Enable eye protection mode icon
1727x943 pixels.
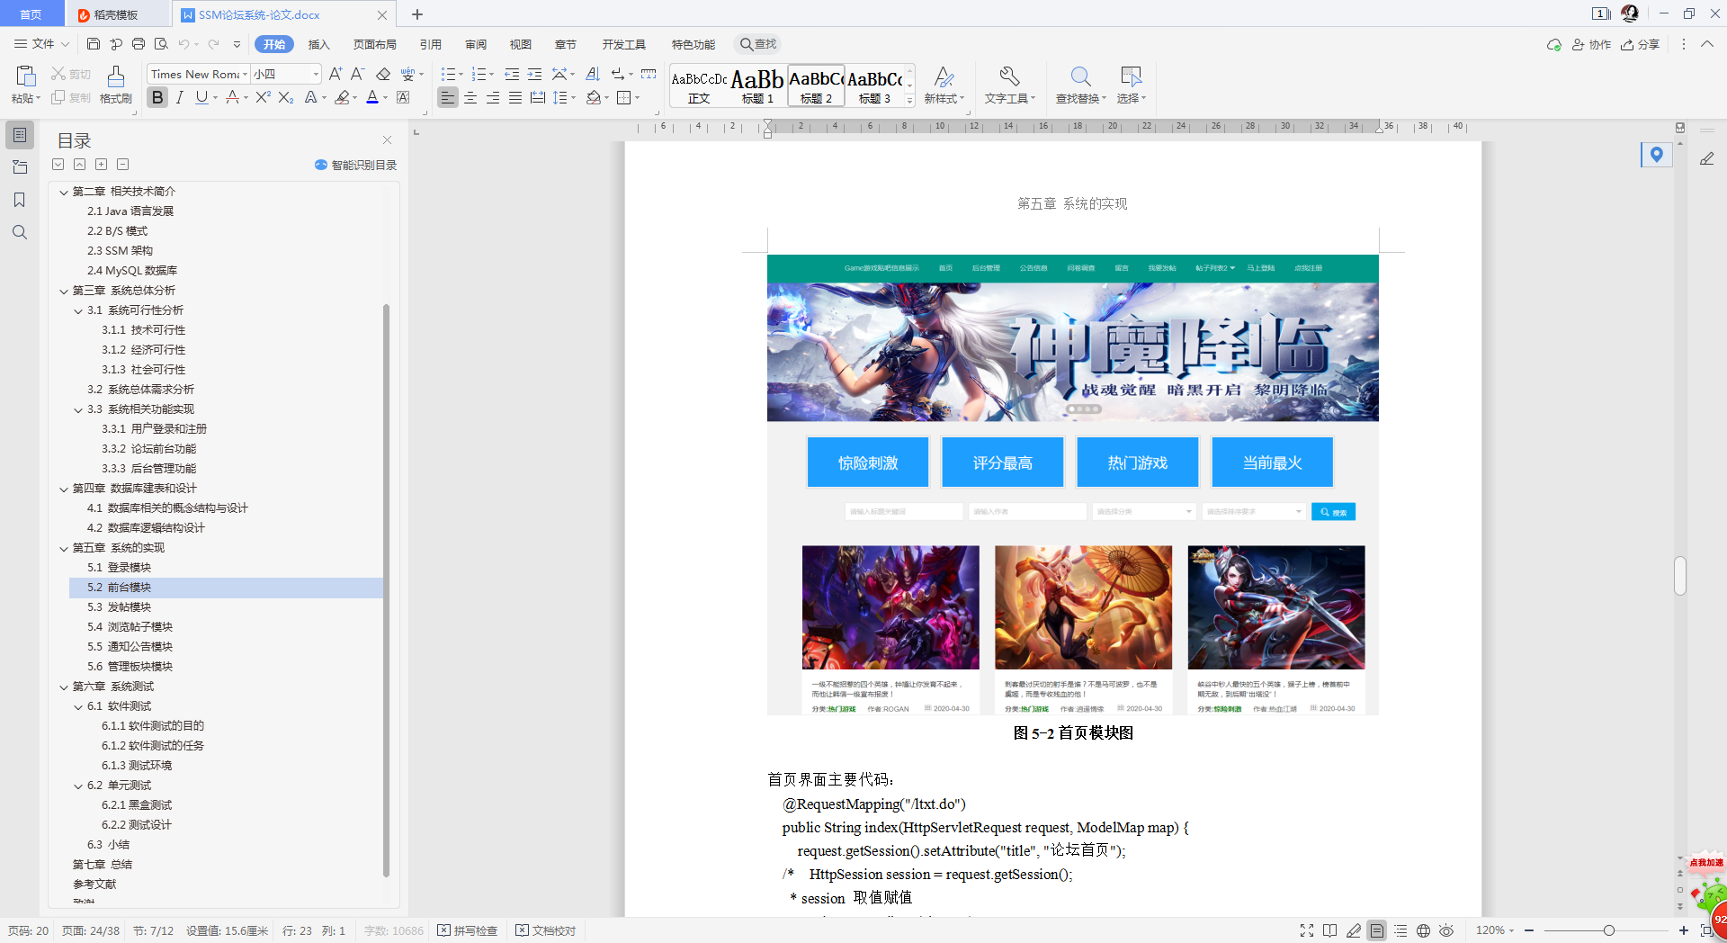1446,930
